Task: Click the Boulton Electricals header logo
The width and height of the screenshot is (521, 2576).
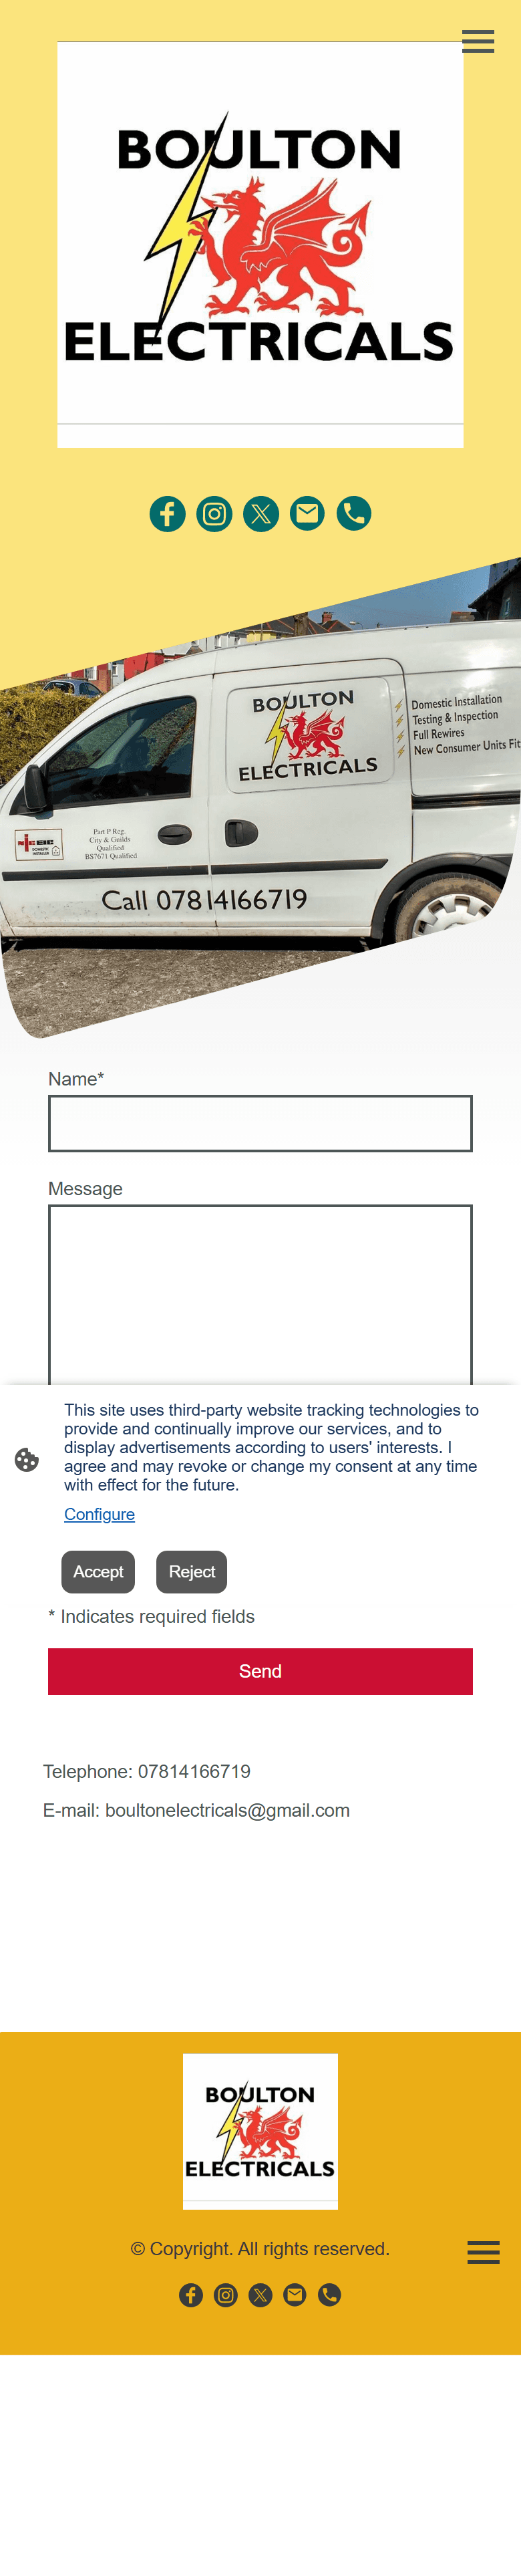Action: tap(260, 244)
